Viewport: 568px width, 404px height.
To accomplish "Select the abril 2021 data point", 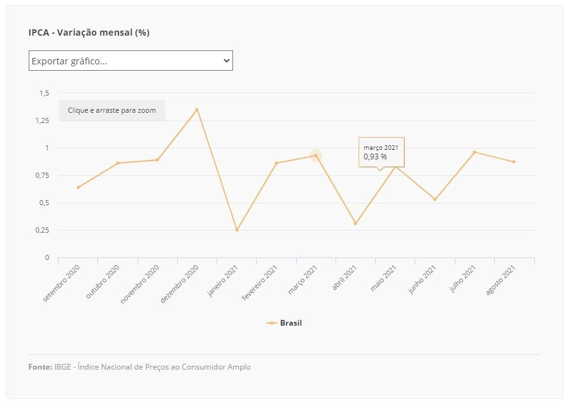I will pyautogui.click(x=355, y=224).
